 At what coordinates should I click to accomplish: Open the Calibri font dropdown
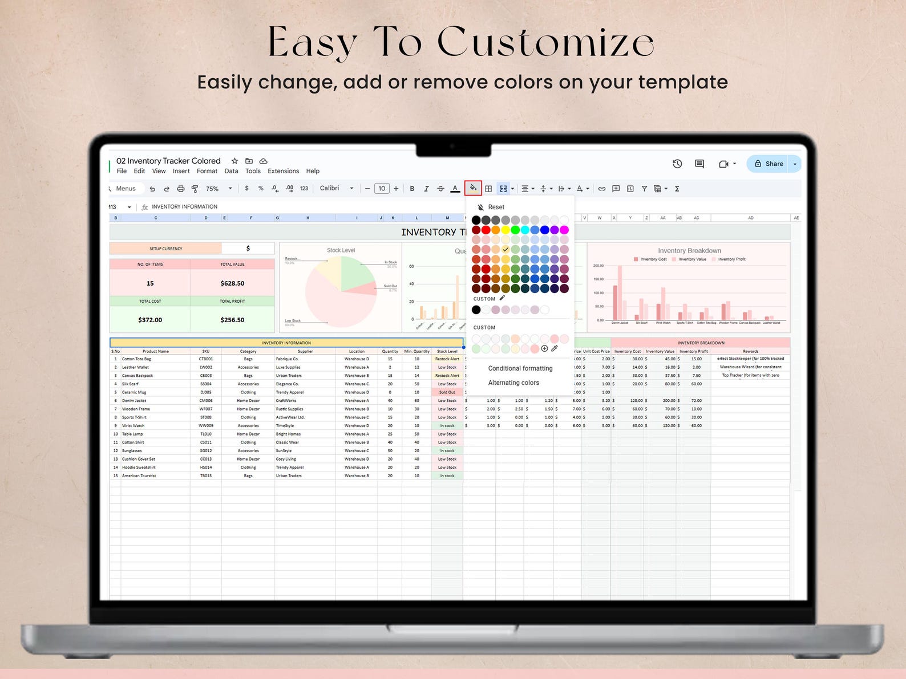337,188
